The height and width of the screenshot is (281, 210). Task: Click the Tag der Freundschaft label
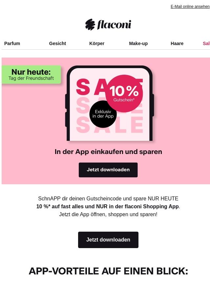point(31,78)
